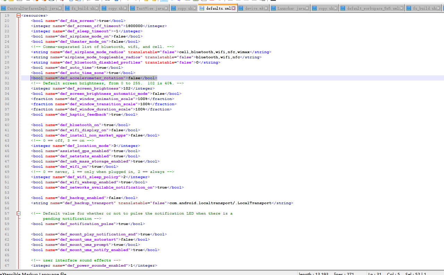Click the def_mount_play_notification_snd line
Screen dimensions: 444x275
coord(99,234)
